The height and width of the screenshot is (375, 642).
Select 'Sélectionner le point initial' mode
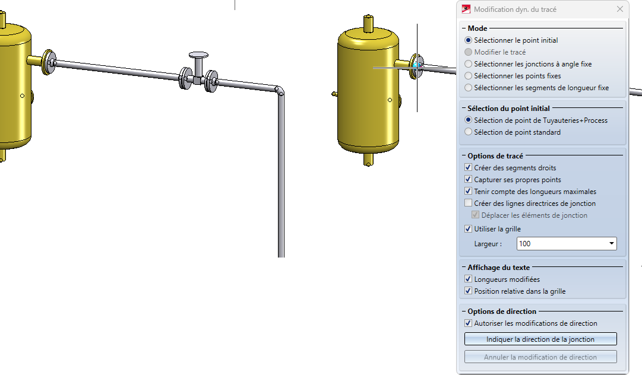(469, 40)
